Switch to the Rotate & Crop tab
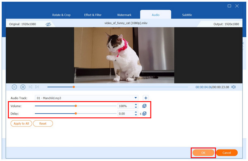 (61, 15)
